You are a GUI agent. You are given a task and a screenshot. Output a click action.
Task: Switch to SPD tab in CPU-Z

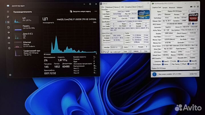122,7
